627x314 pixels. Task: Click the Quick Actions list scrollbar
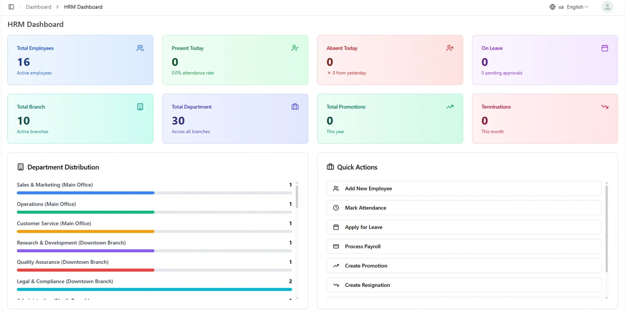point(606,228)
